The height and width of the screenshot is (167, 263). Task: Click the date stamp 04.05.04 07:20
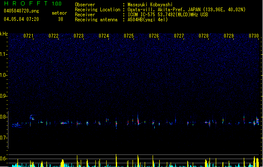click(x=21, y=19)
